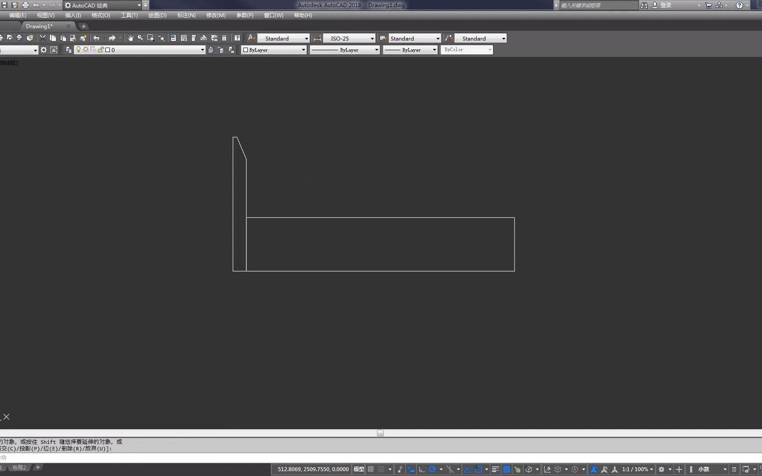Viewport: 762px width, 476px height.
Task: Toggle snap mode in status bar
Action: point(381,469)
